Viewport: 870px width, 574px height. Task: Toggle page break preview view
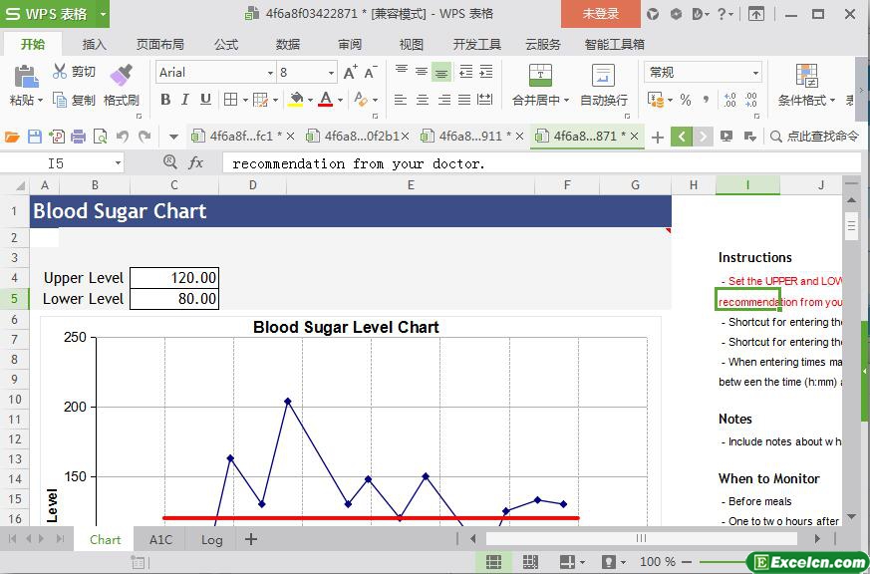(530, 561)
